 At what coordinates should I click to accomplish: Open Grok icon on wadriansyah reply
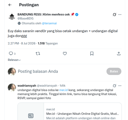[114, 86]
